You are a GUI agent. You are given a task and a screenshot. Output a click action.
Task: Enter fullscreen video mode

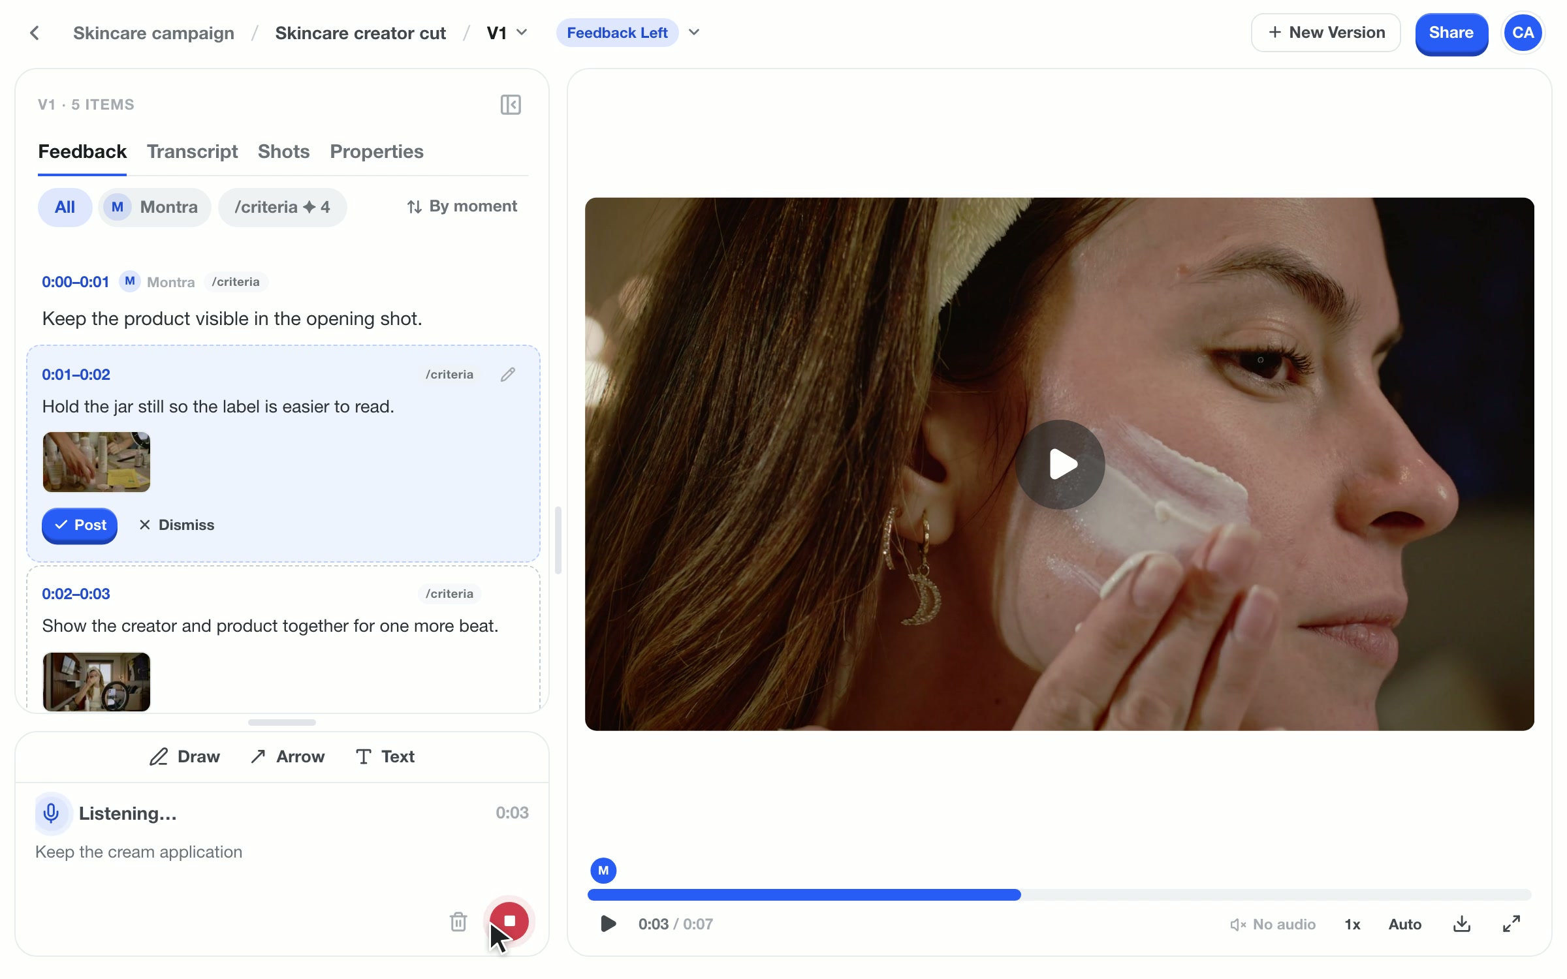pyautogui.click(x=1512, y=924)
